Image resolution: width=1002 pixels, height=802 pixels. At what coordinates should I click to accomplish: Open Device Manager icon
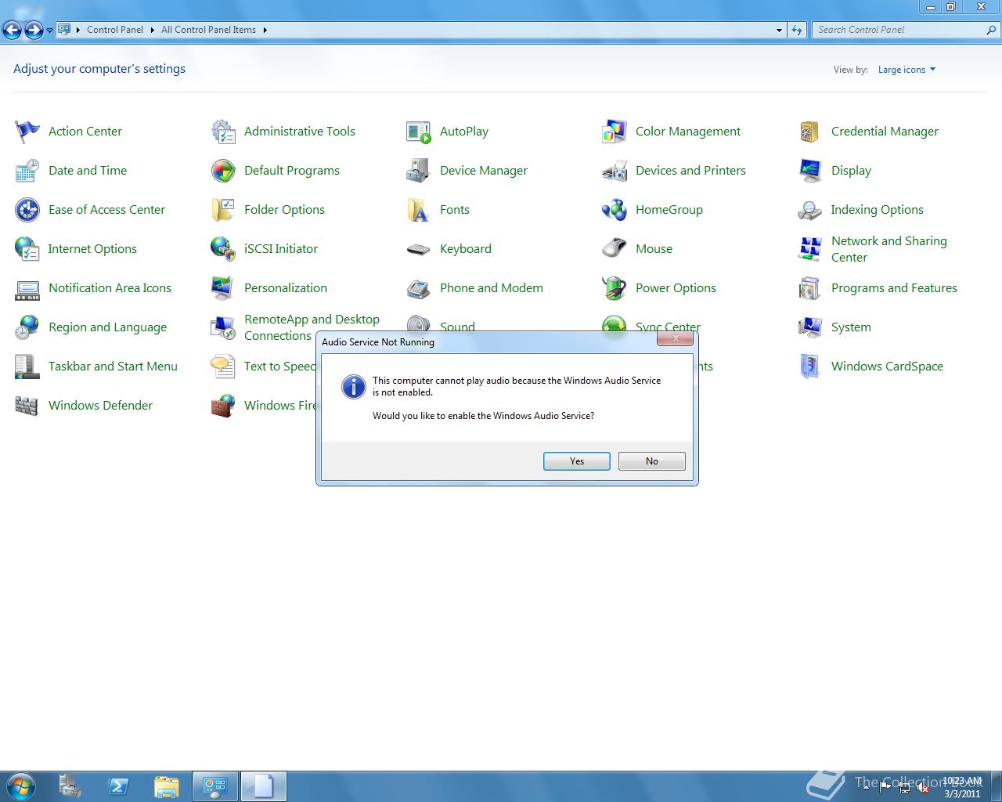pyautogui.click(x=419, y=171)
